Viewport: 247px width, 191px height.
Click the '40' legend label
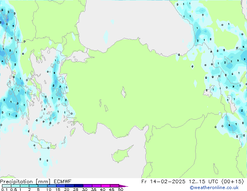(x=102, y=189)
